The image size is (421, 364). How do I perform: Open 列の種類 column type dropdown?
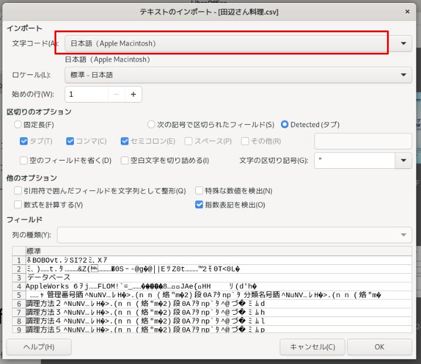click(x=235, y=235)
